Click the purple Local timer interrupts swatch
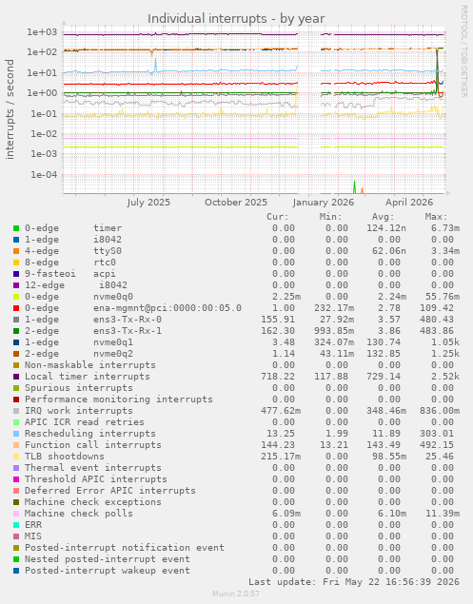Screen dimensions: 473x604 (x=16, y=377)
